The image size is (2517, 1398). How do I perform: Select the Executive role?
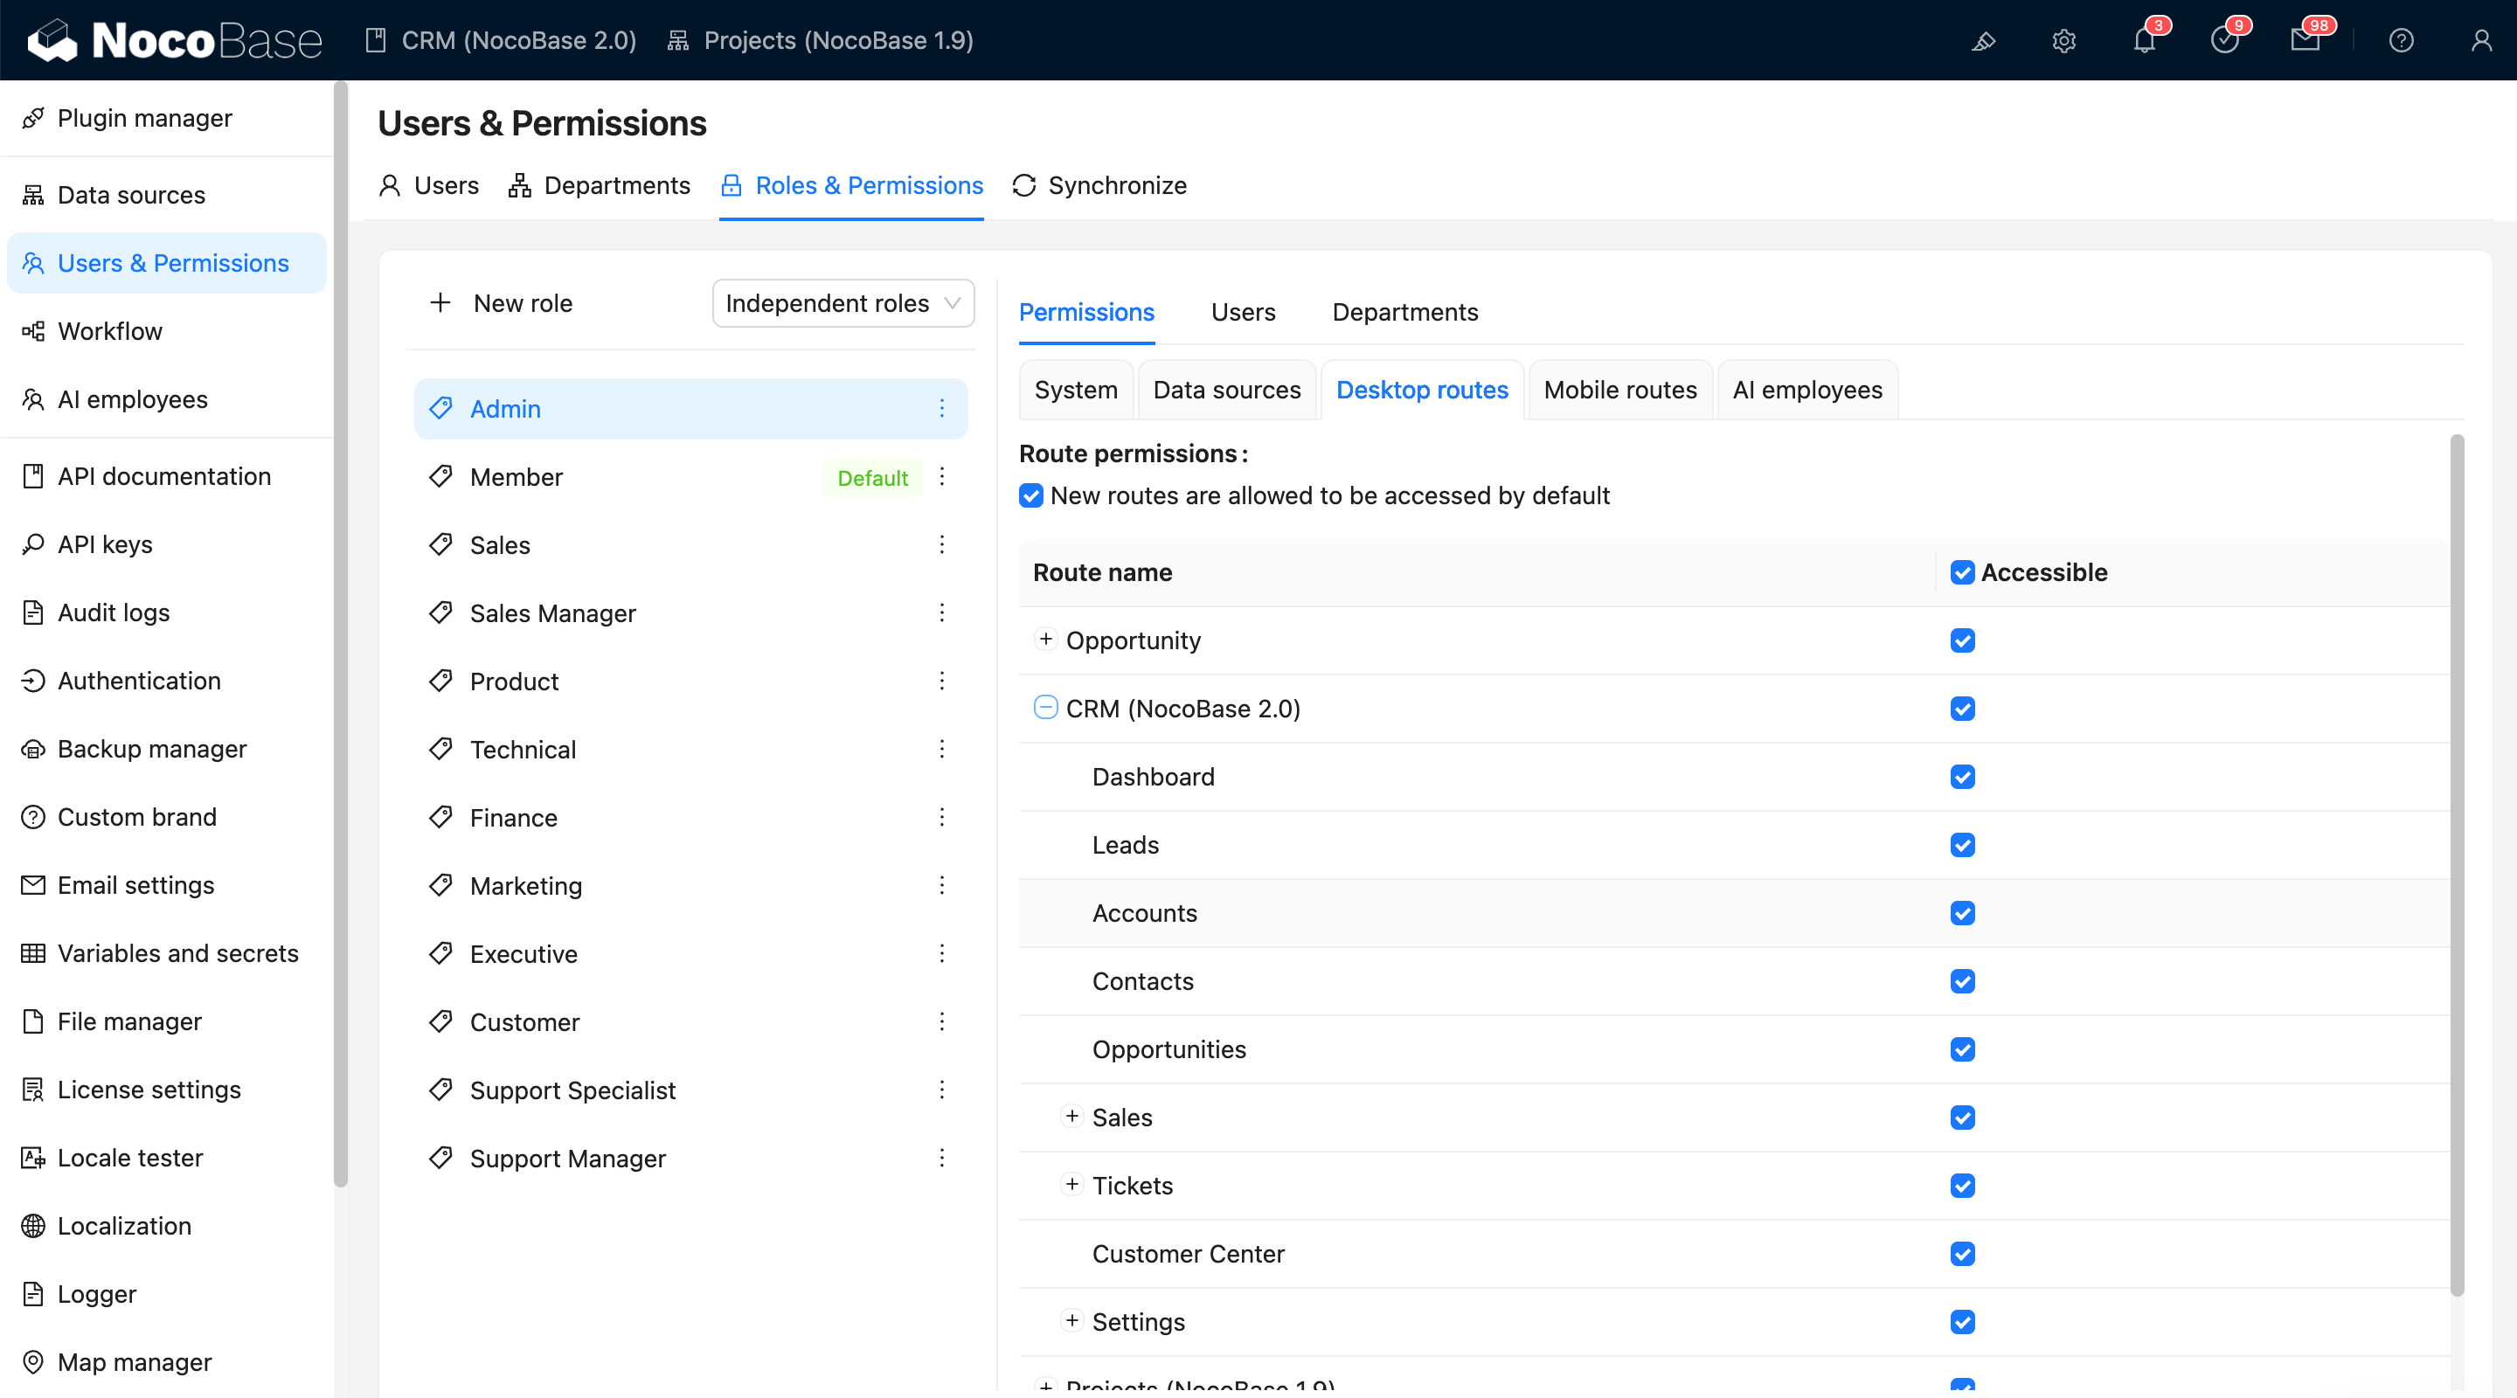pos(524,953)
